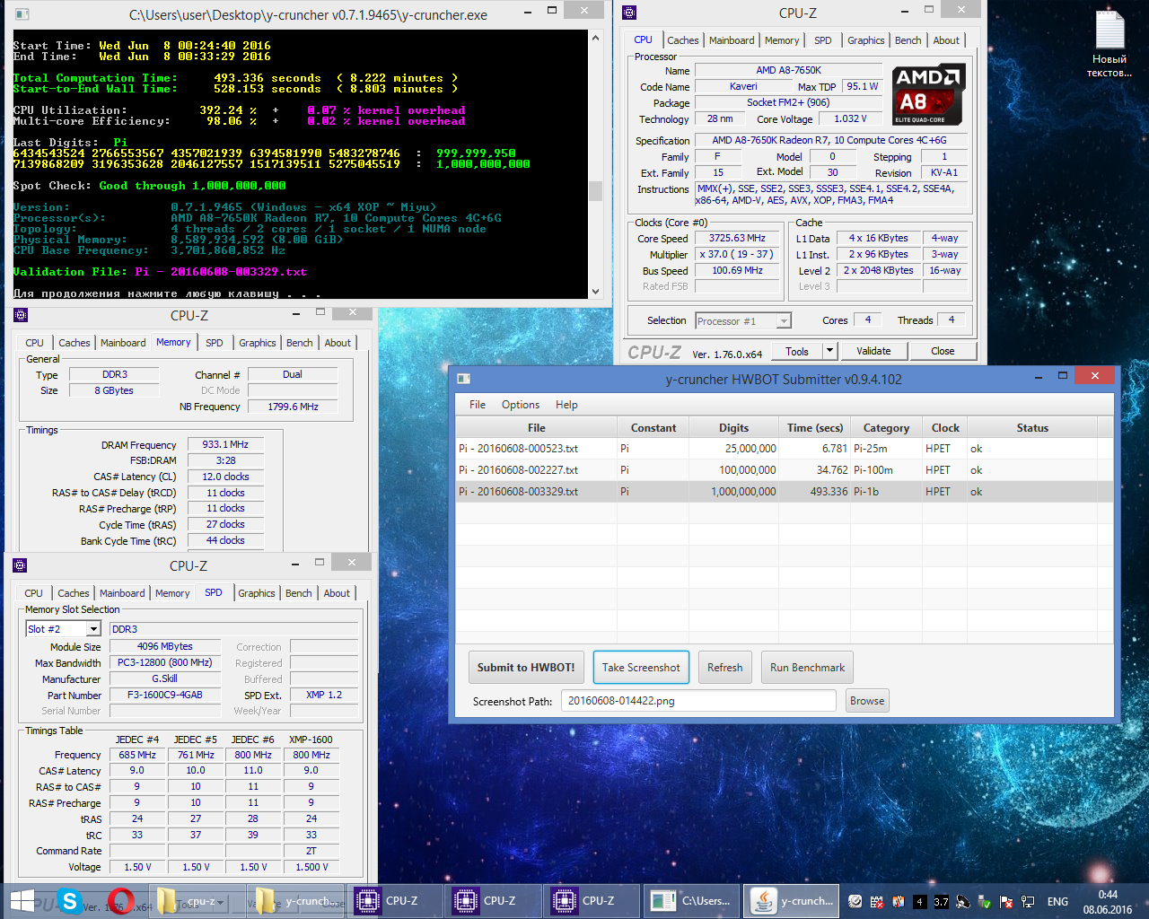Click the Constant column header
1149x919 pixels.
(x=653, y=428)
